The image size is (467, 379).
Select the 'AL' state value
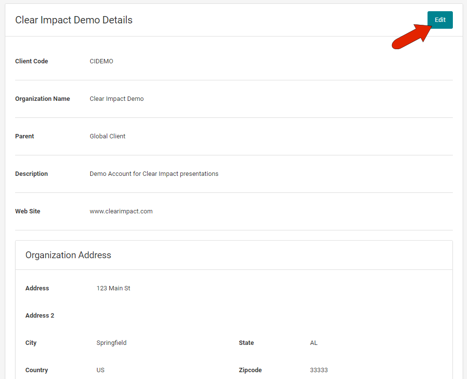point(313,343)
